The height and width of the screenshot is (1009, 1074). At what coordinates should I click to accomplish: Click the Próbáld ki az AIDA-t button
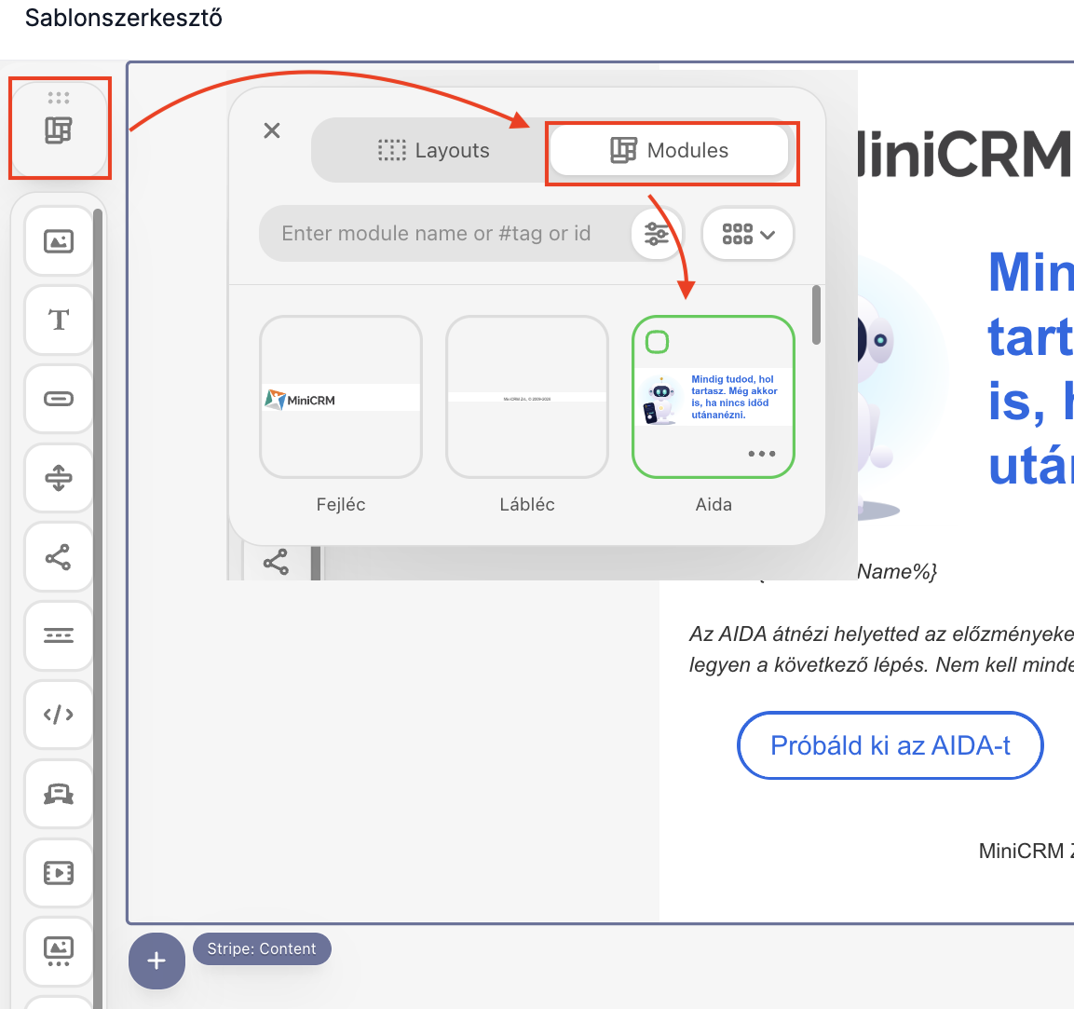tap(890, 745)
